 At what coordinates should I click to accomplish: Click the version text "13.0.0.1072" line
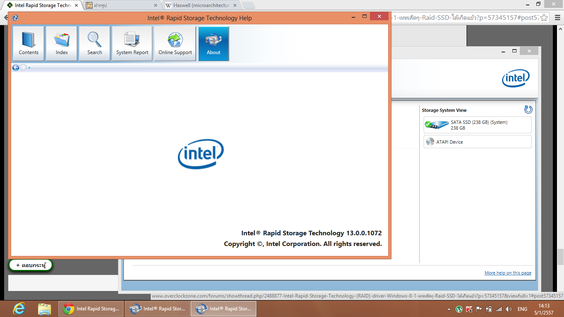coord(311,233)
